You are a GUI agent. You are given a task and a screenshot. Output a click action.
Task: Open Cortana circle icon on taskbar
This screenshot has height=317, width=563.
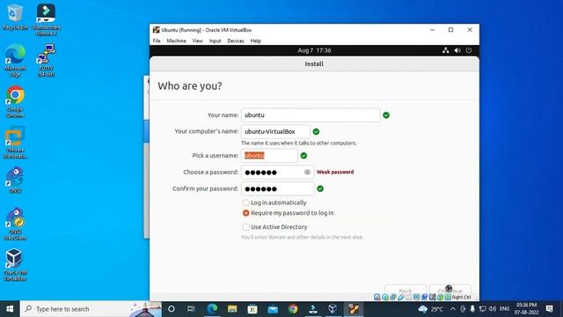click(172, 309)
